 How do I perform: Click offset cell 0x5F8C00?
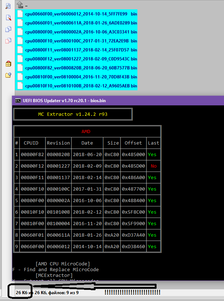133,212
